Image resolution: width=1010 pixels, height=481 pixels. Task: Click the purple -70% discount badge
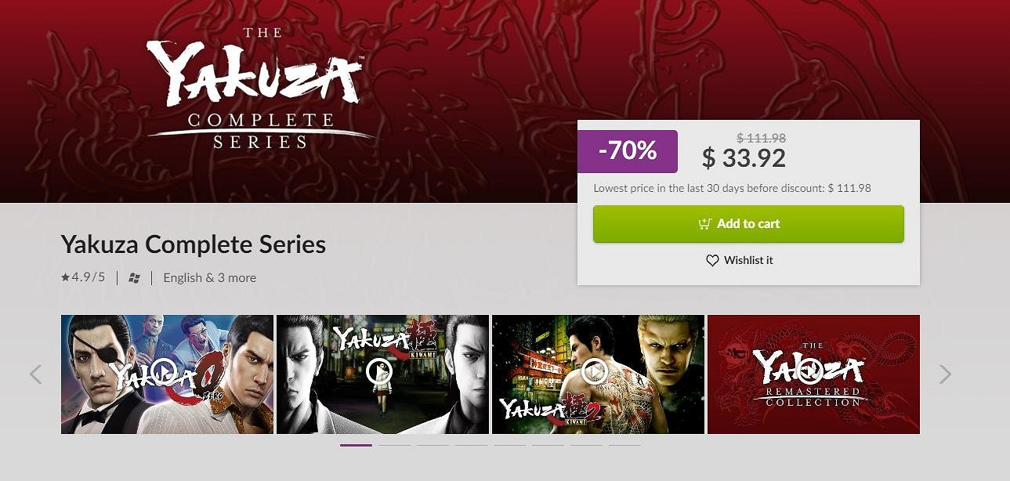tap(627, 151)
